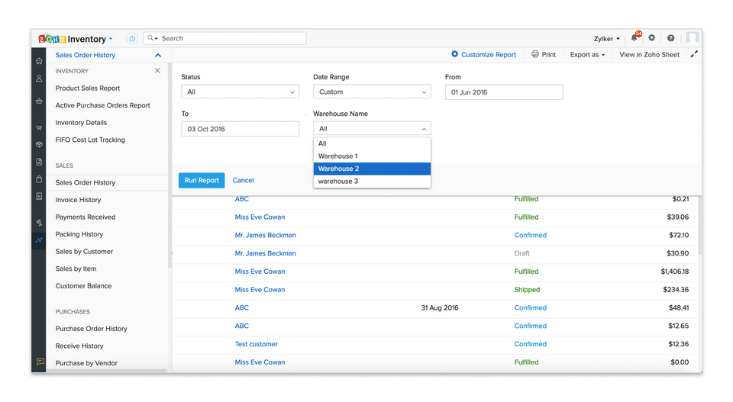Select the All warehouse option

[372, 143]
